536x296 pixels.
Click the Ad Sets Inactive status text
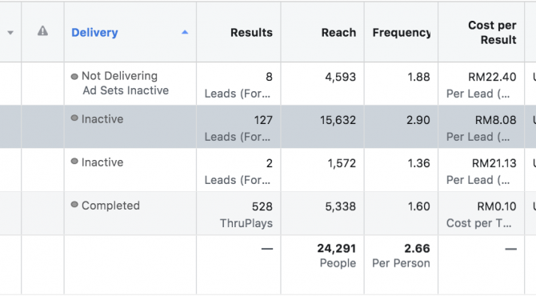pyautogui.click(x=126, y=90)
